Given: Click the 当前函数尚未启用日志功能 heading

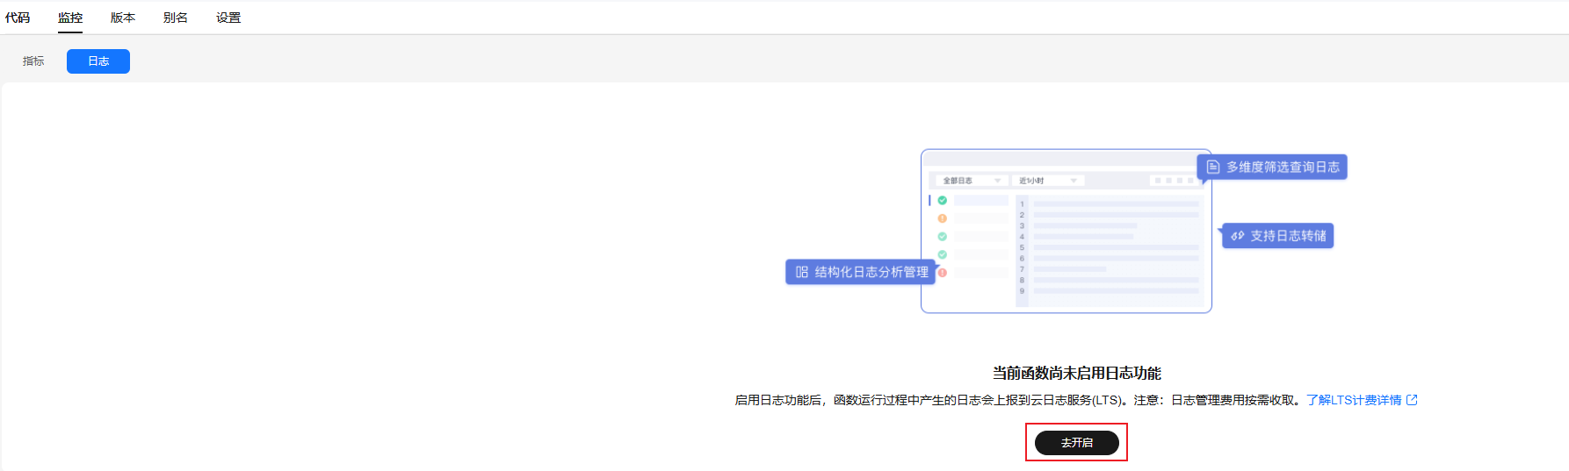Looking at the screenshot, I should (x=1076, y=374).
